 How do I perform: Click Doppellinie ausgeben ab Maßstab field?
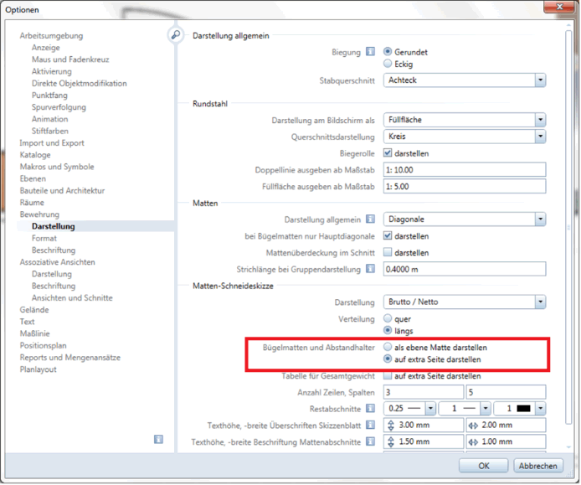coord(465,169)
